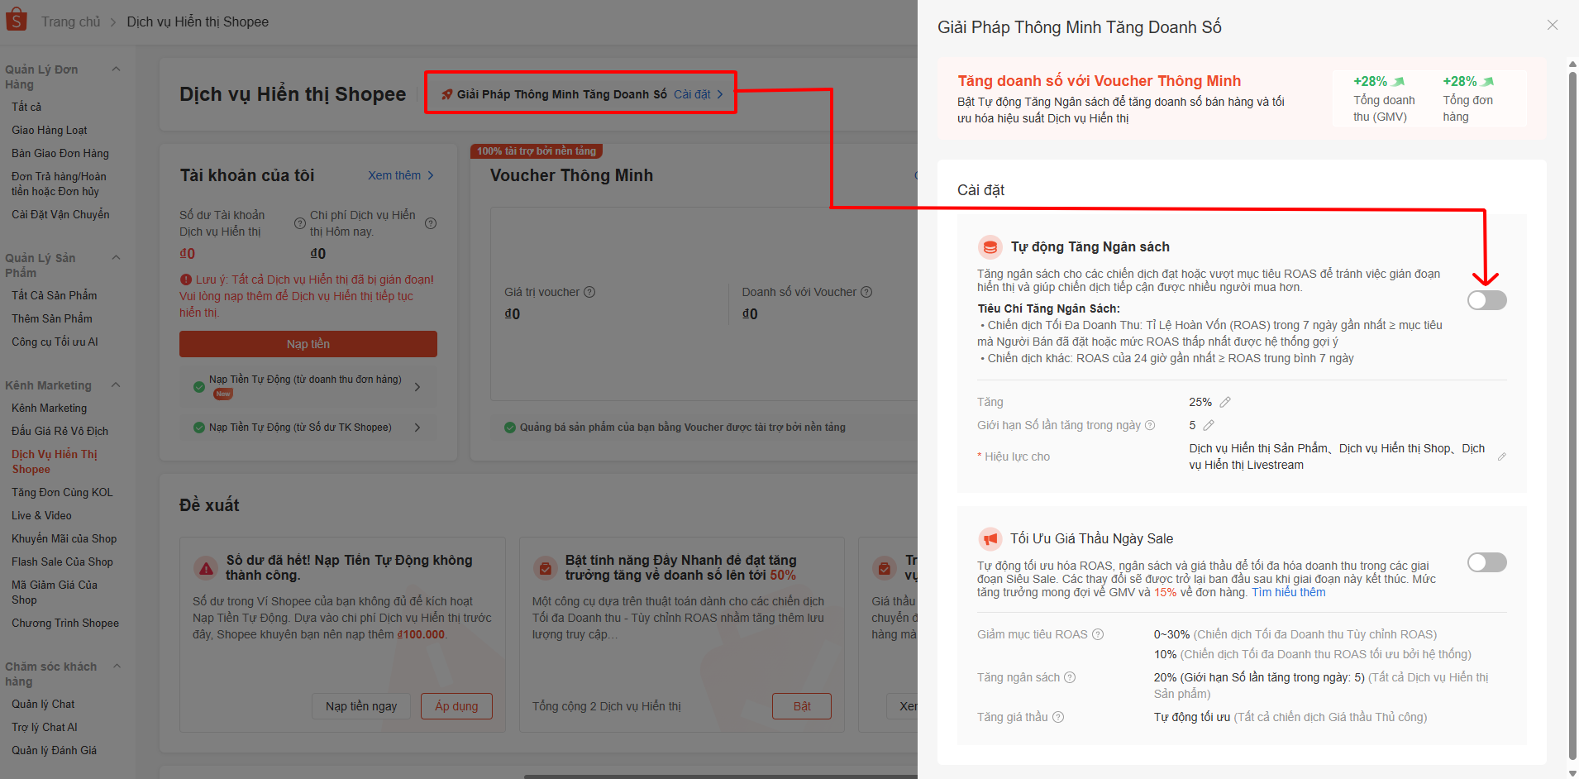
Task: Collapse the Quản Lý Đơn Hàng section
Action: click(116, 69)
